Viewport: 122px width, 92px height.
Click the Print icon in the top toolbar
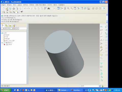tap(14, 8)
